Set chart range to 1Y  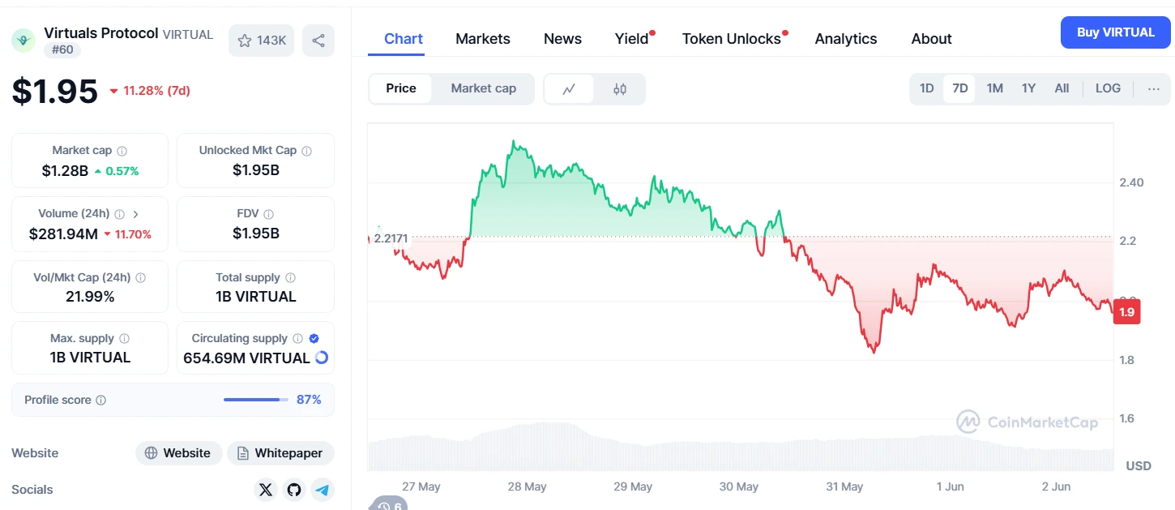pos(1028,89)
